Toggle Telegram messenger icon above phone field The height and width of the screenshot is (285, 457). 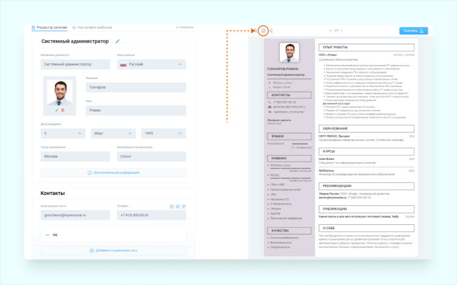click(x=178, y=206)
